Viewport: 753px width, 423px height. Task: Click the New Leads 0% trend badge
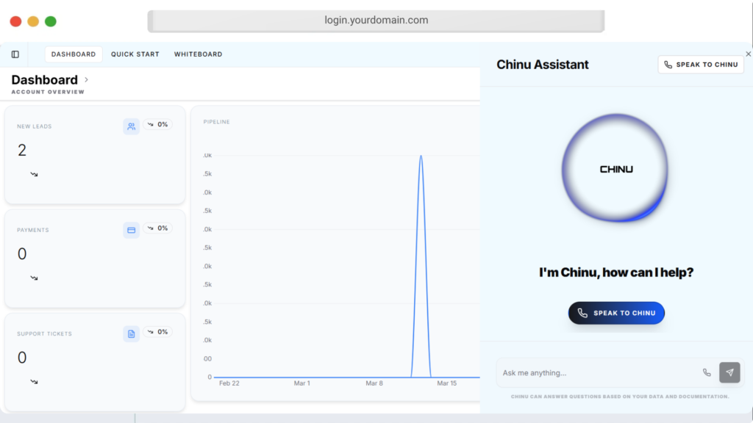(157, 125)
